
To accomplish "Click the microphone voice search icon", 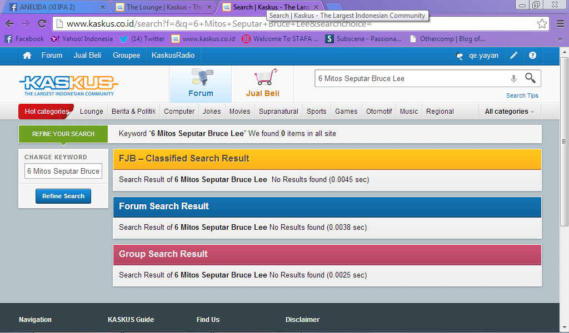I will tap(513, 78).
